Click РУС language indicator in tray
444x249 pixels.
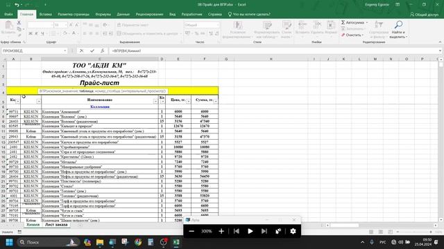pyautogui.click(x=382, y=242)
